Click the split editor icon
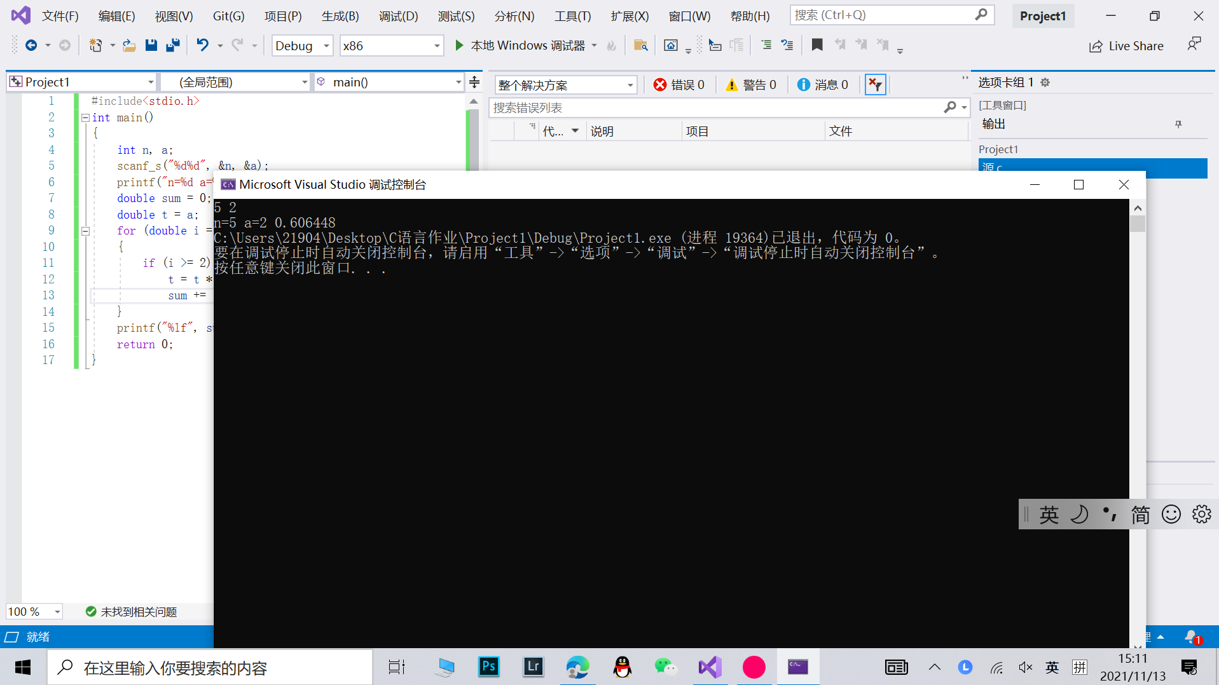Screen dimensions: 1219x685 tap(474, 82)
